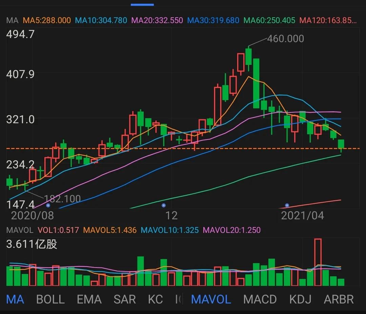This screenshot has height=314, width=366.
Task: Click the MAVOL5:1.436 label
Action: [110, 230]
